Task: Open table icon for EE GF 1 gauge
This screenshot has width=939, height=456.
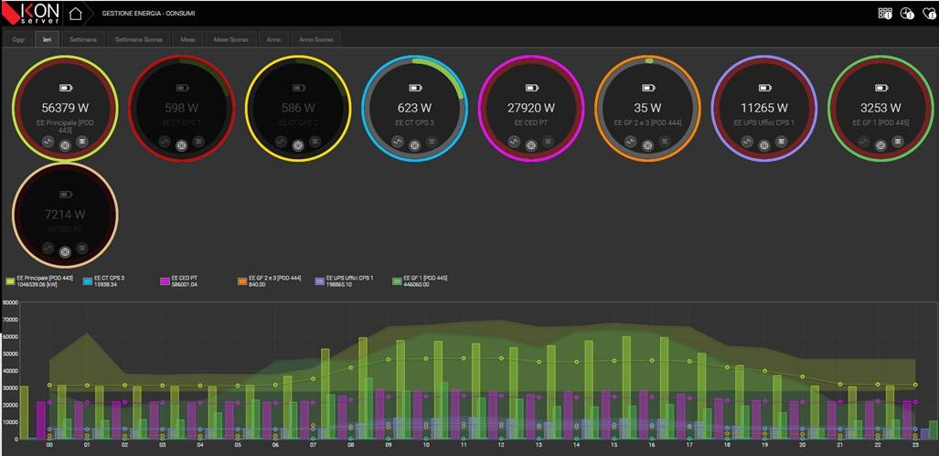Action: [897, 142]
